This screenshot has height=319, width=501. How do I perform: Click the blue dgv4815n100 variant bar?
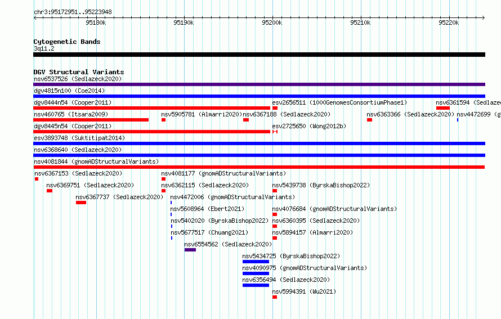click(x=259, y=96)
